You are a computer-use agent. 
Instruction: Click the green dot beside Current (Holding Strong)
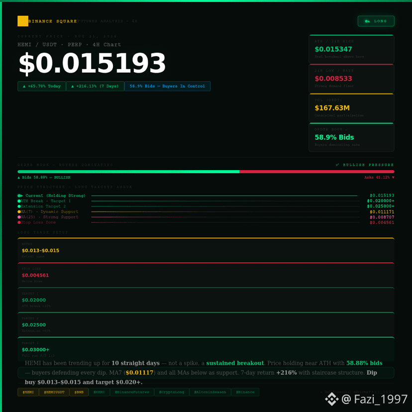[19, 196]
